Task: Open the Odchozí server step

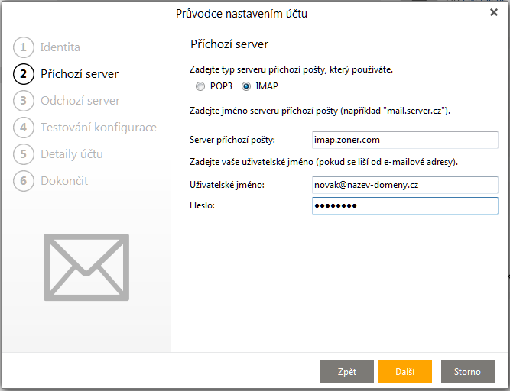Action: [80, 101]
